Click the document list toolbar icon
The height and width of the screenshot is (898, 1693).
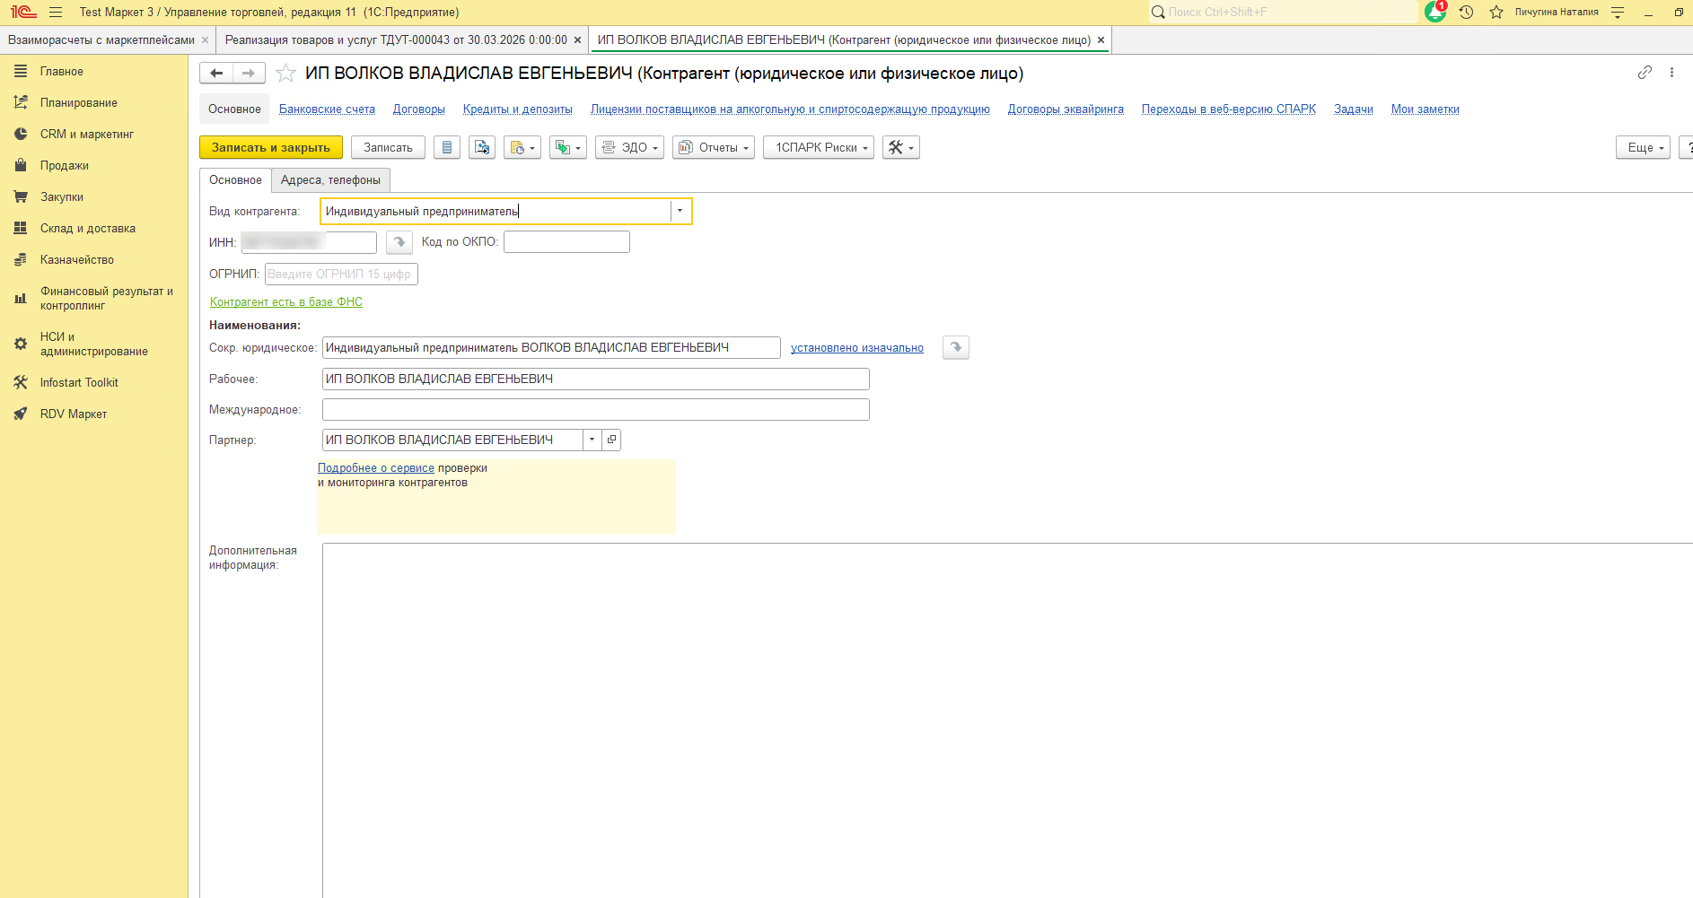(x=447, y=148)
